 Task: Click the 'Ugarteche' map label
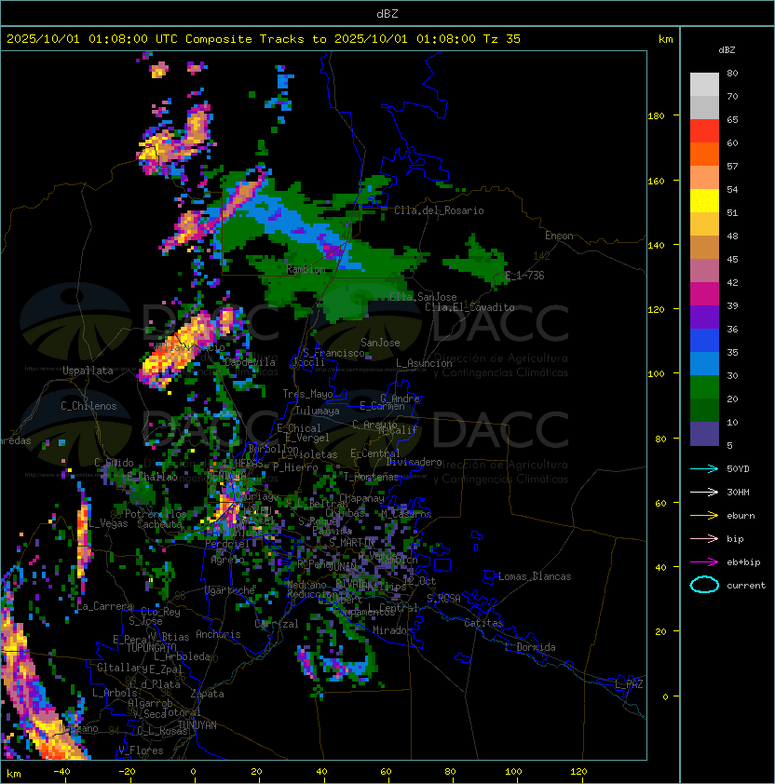click(230, 590)
